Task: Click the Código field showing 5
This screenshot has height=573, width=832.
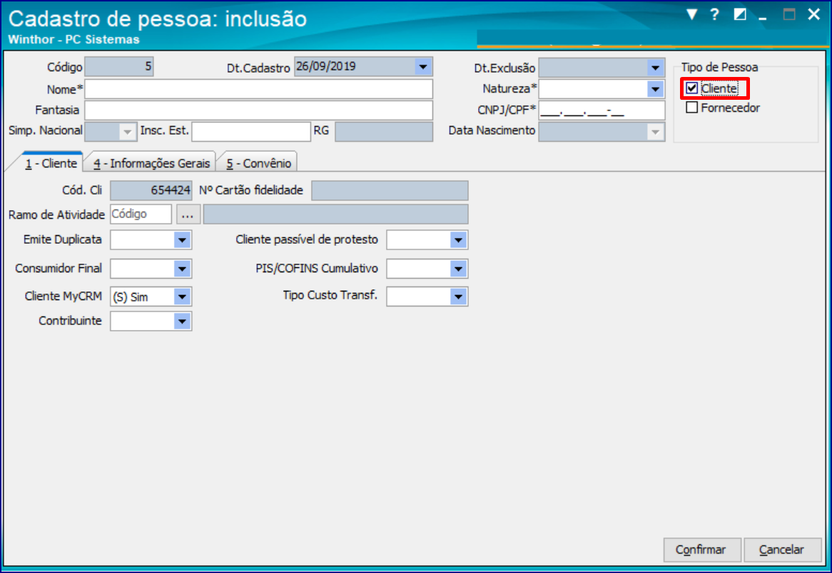Action: [119, 67]
